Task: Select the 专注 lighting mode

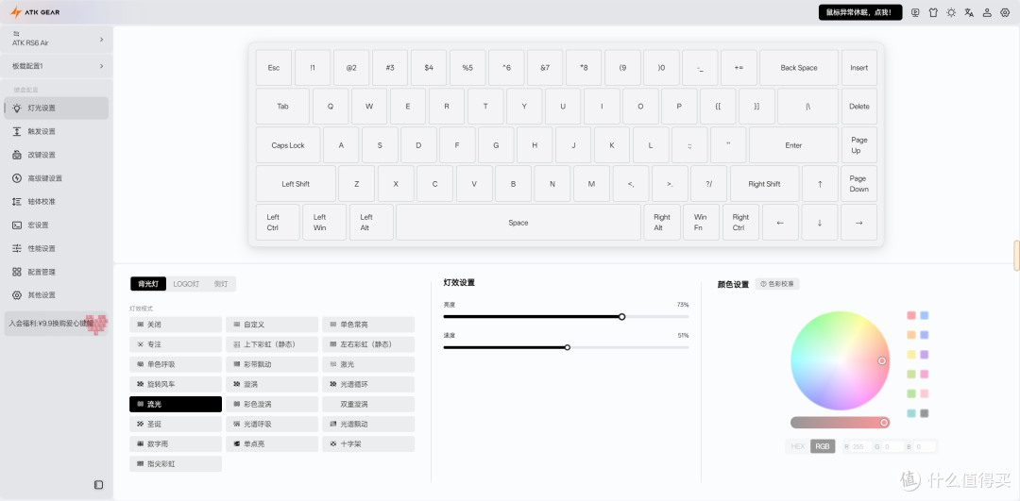Action: pyautogui.click(x=176, y=344)
